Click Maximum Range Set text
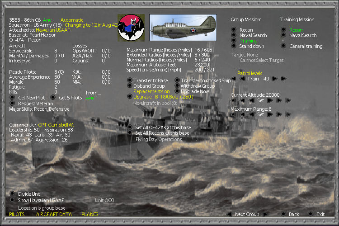 tap(260, 114)
